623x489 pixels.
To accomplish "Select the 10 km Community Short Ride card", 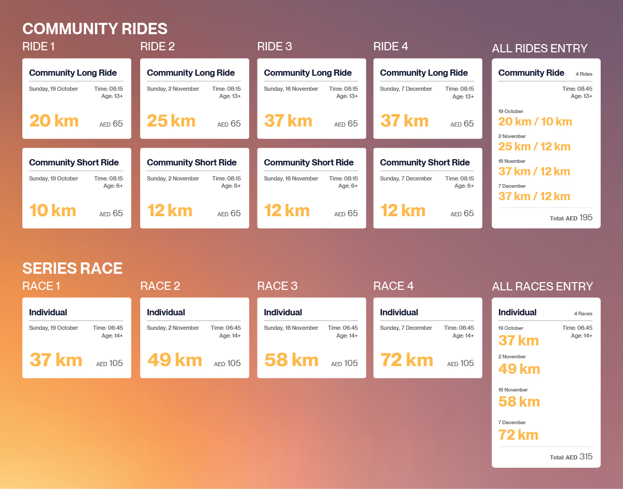I will (76, 188).
